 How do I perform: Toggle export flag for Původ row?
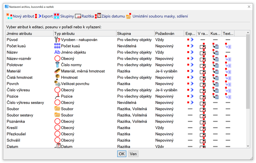(x=190, y=40)
